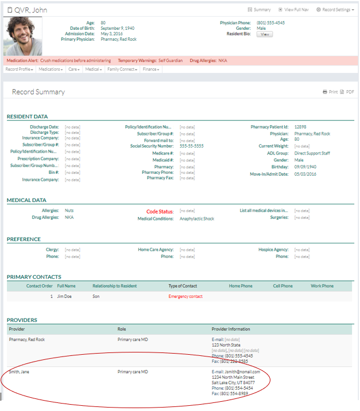Click the resident profile photo
The height and width of the screenshot is (411, 360).
23,36
